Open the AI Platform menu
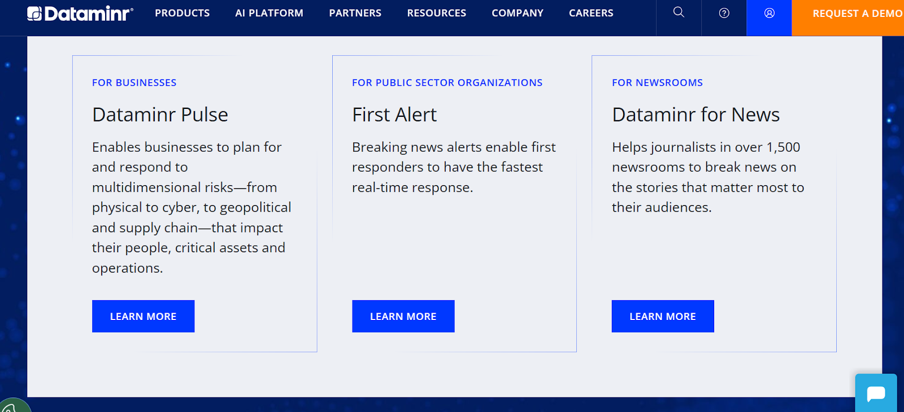This screenshot has width=904, height=412. (269, 13)
